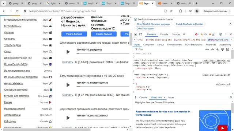Viewport: 234px width, 131px height.
Task: Select the strong#current-song breadcrumb
Action: coord(218,40)
